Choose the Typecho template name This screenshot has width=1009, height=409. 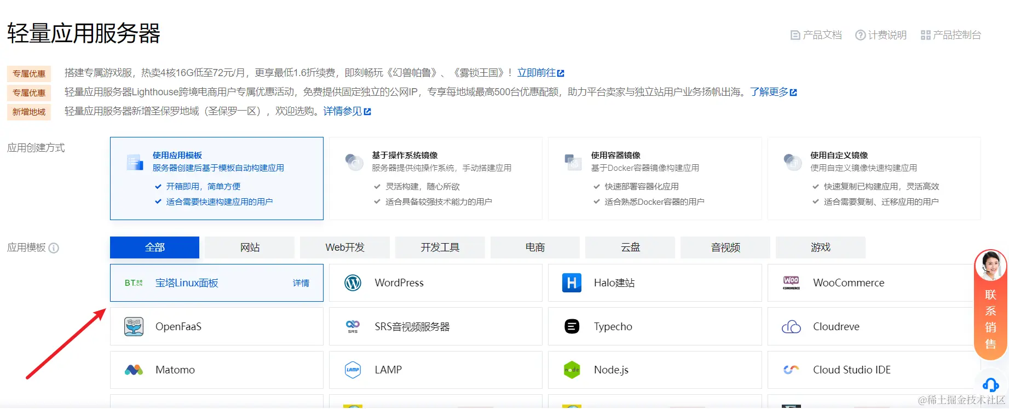613,327
